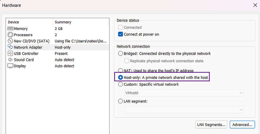
Task: Enable Replicate physical network connection state
Action: [x=127, y=61]
